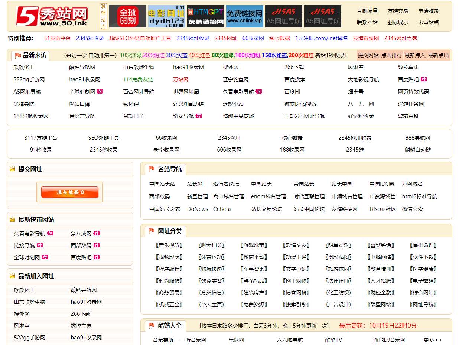Open 51友链平台 in 特别推荐
This screenshot has height=345, width=459.
(x=57, y=38)
